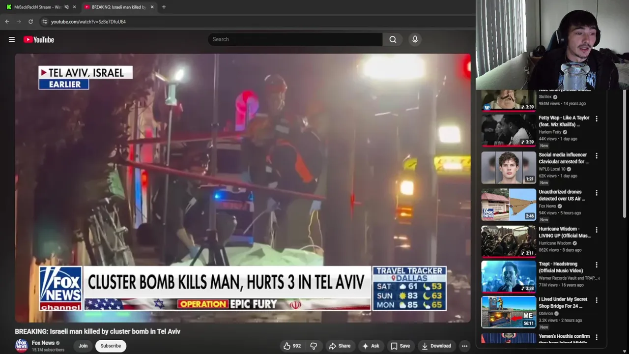
Task: Click Harlem Fetty channel name
Action: coord(550,132)
